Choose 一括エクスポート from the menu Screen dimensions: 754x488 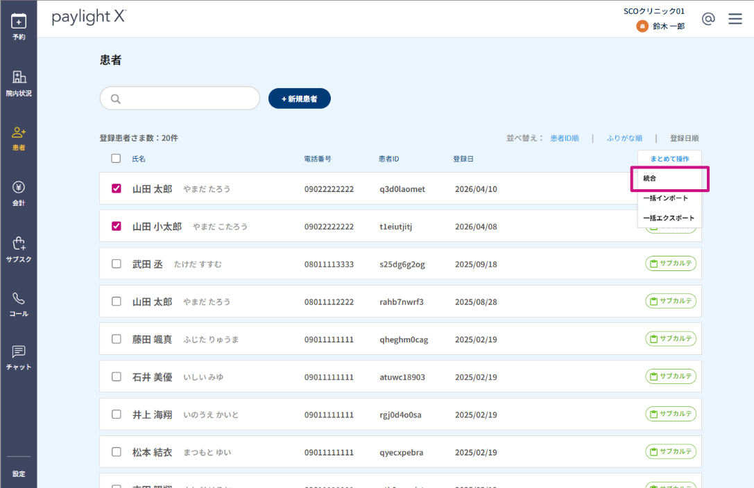point(669,218)
